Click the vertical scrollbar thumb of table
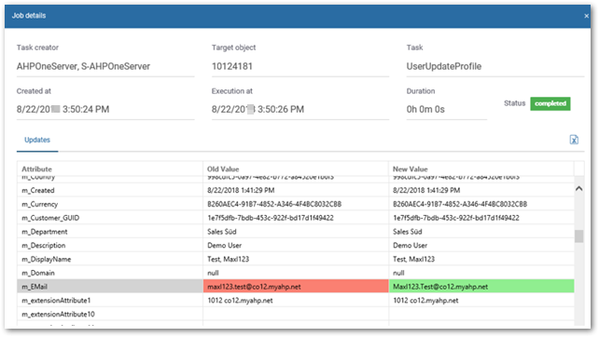Viewport: 599px width, 337px height. click(579, 236)
